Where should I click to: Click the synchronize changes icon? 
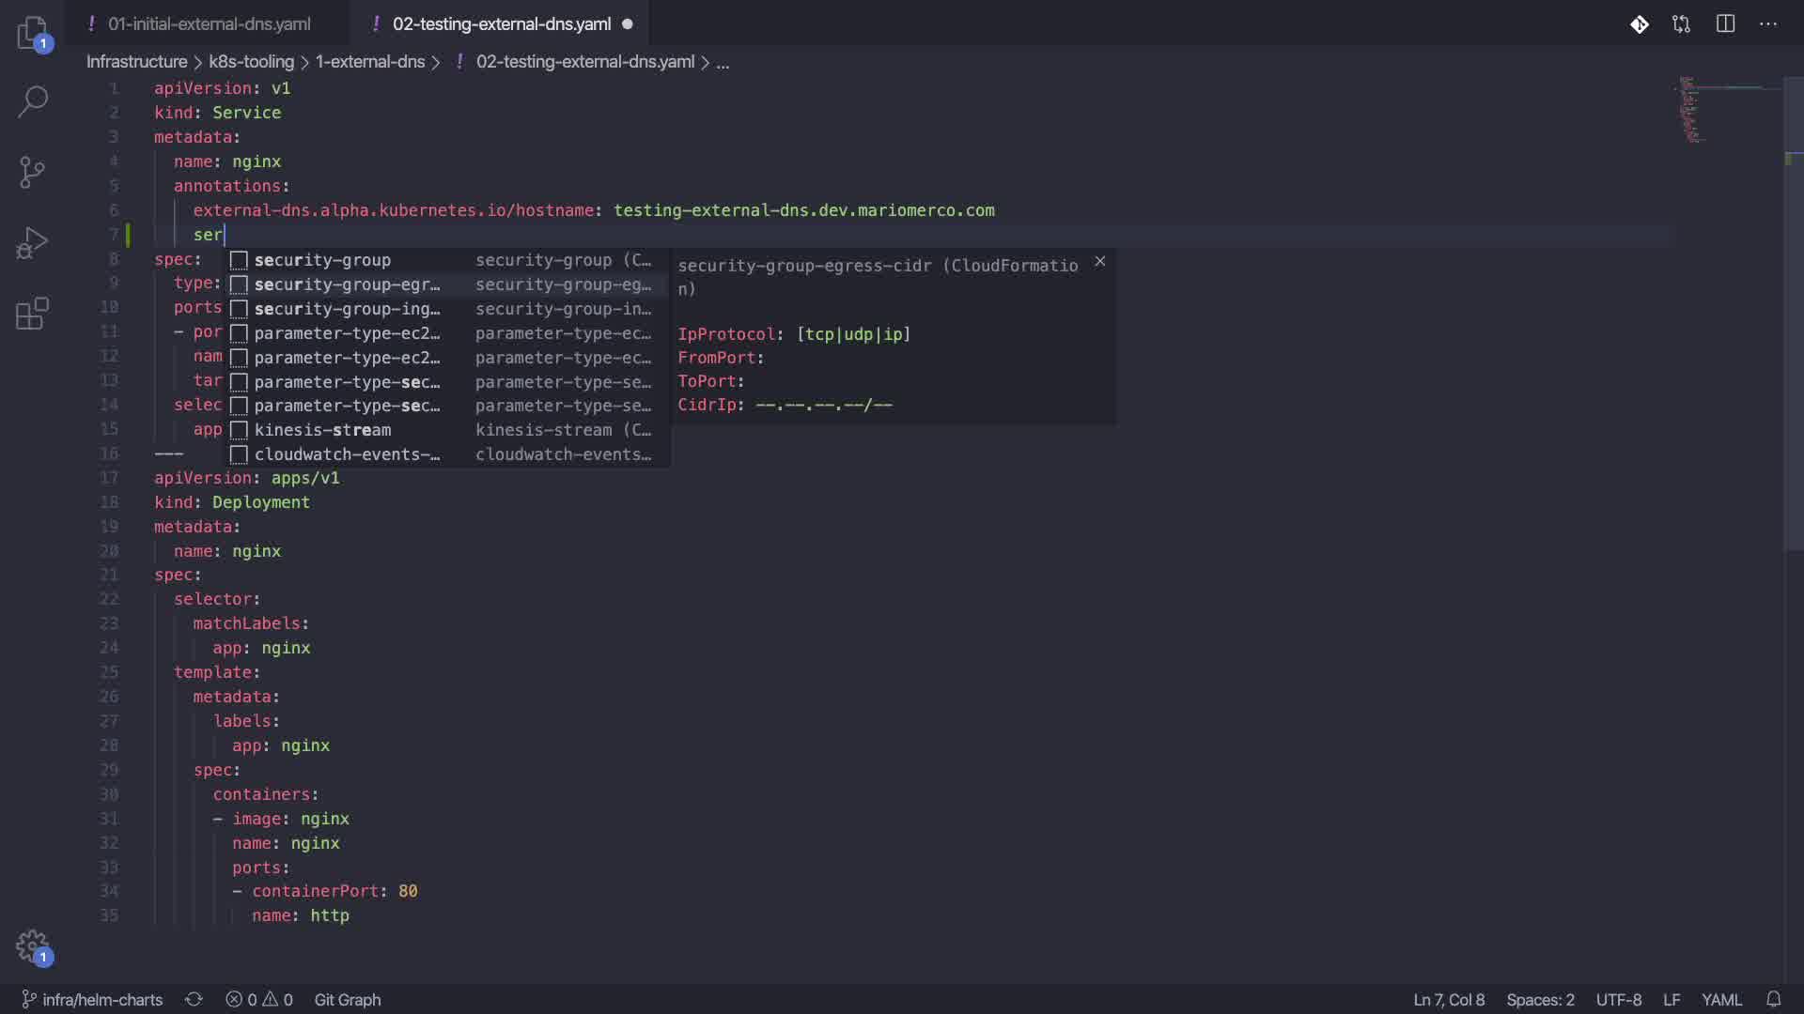point(194,999)
